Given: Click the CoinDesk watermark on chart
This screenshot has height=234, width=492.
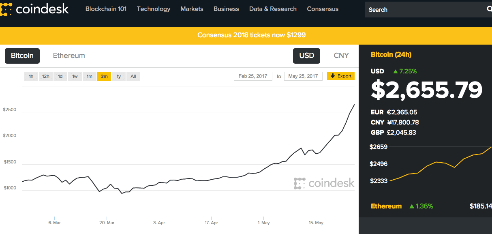Looking at the screenshot, I should (x=324, y=183).
